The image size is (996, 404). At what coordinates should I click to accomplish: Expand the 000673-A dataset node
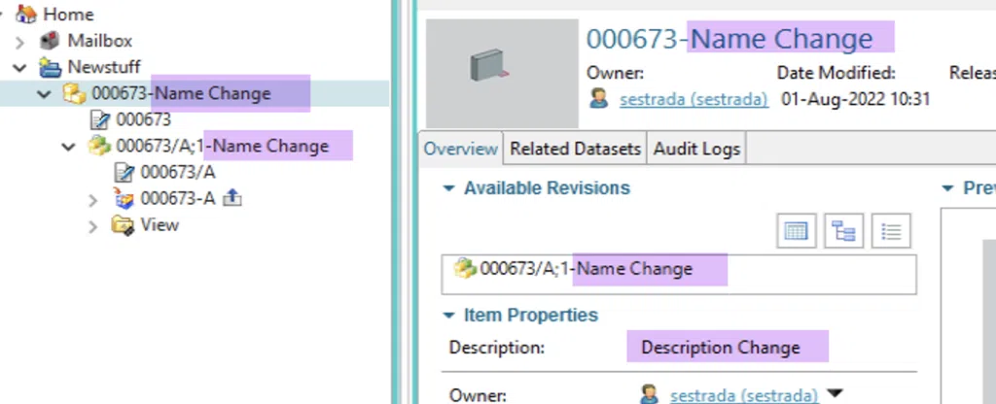(x=92, y=200)
